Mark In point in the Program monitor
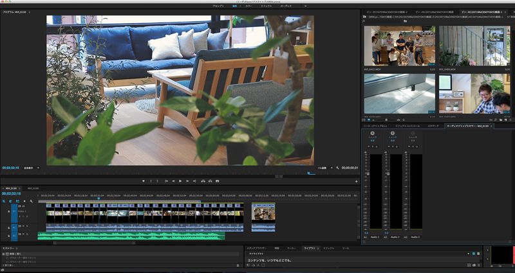 (x=151, y=181)
